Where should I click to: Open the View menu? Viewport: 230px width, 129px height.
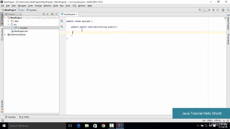pyautogui.click(x=14, y=6)
